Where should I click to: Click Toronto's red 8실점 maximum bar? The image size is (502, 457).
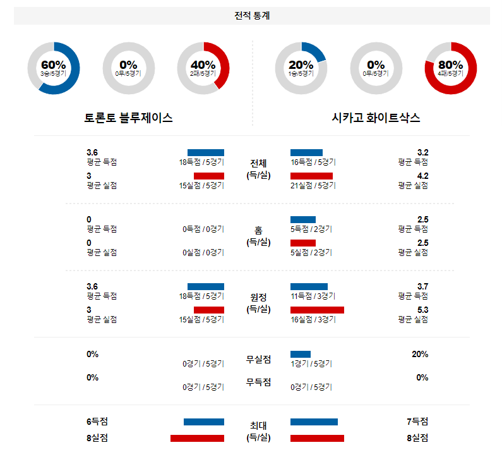197,438
